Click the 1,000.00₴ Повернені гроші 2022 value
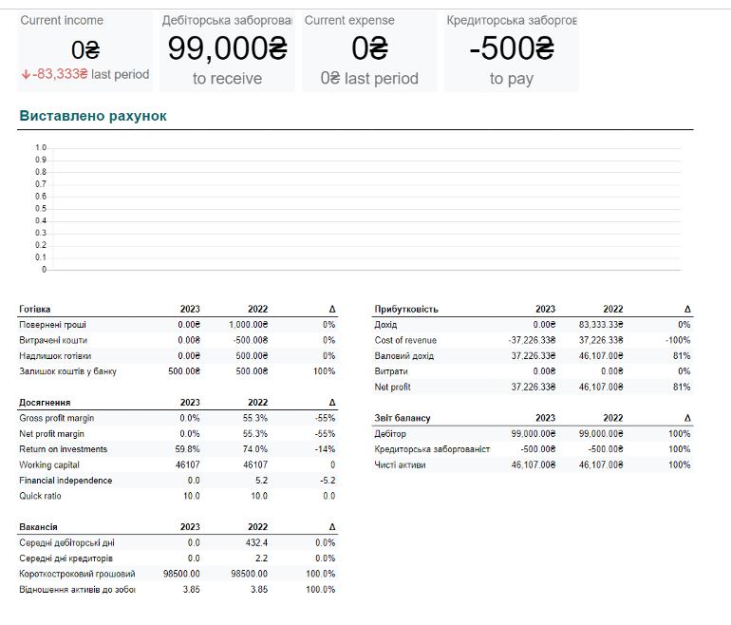 point(249,325)
